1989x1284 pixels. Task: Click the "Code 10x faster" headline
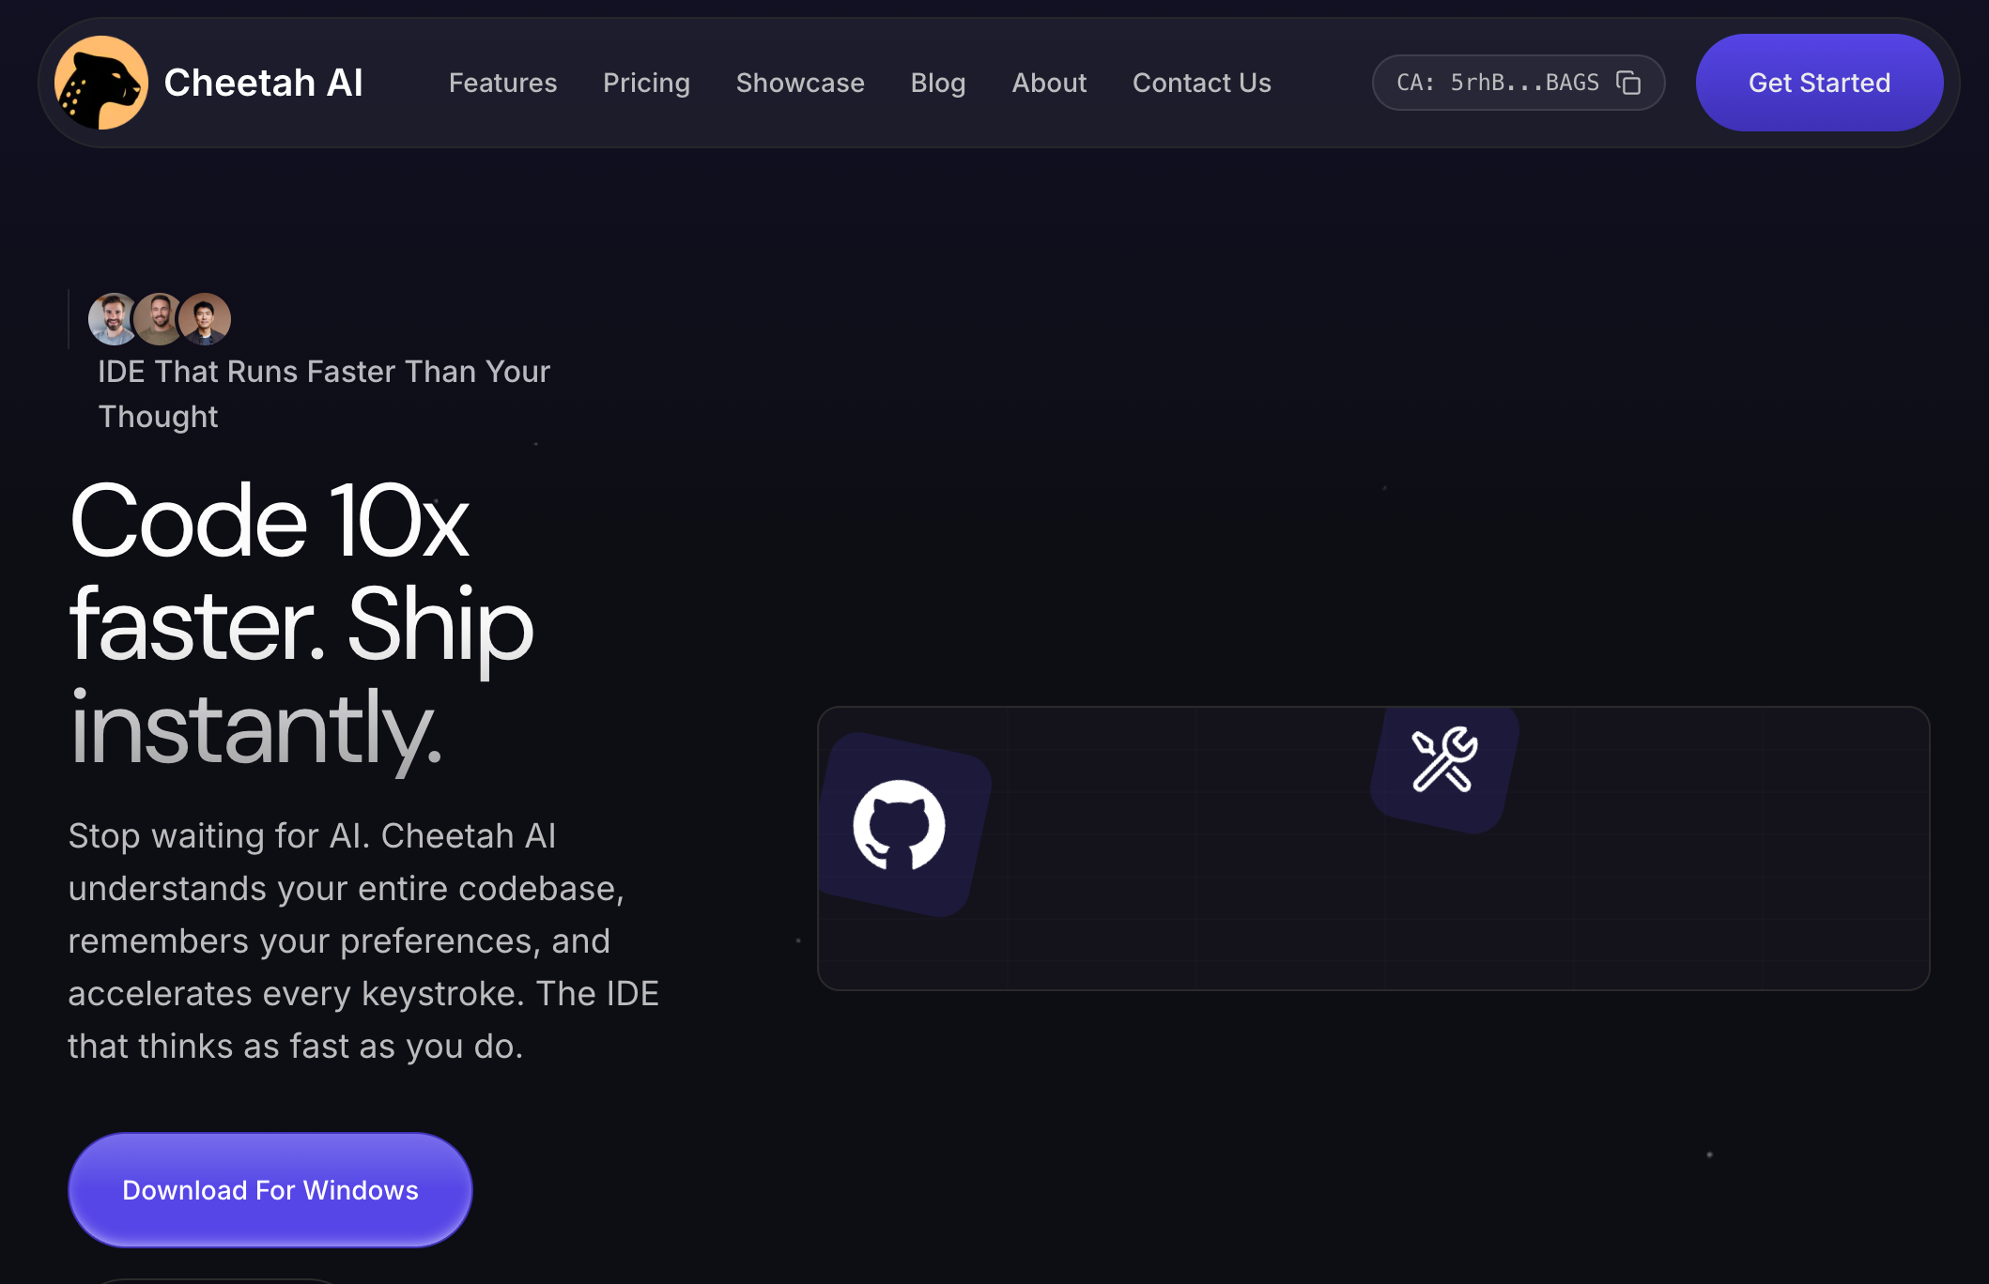[302, 624]
